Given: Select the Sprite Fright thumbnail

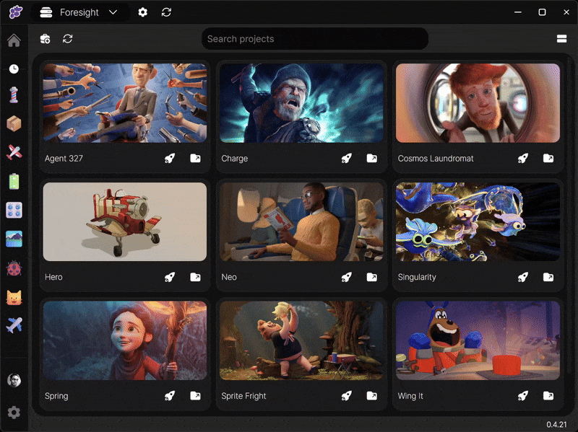Looking at the screenshot, I should coord(301,340).
